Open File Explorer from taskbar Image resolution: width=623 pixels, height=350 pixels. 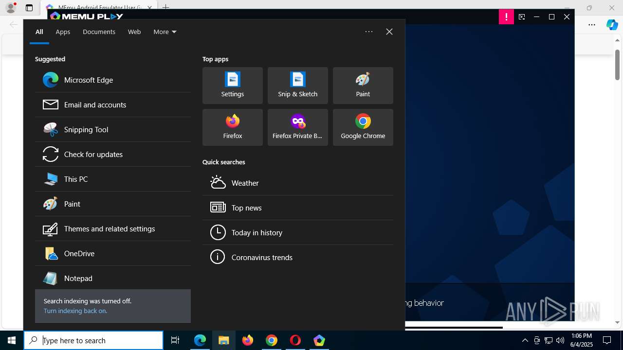pos(224,340)
